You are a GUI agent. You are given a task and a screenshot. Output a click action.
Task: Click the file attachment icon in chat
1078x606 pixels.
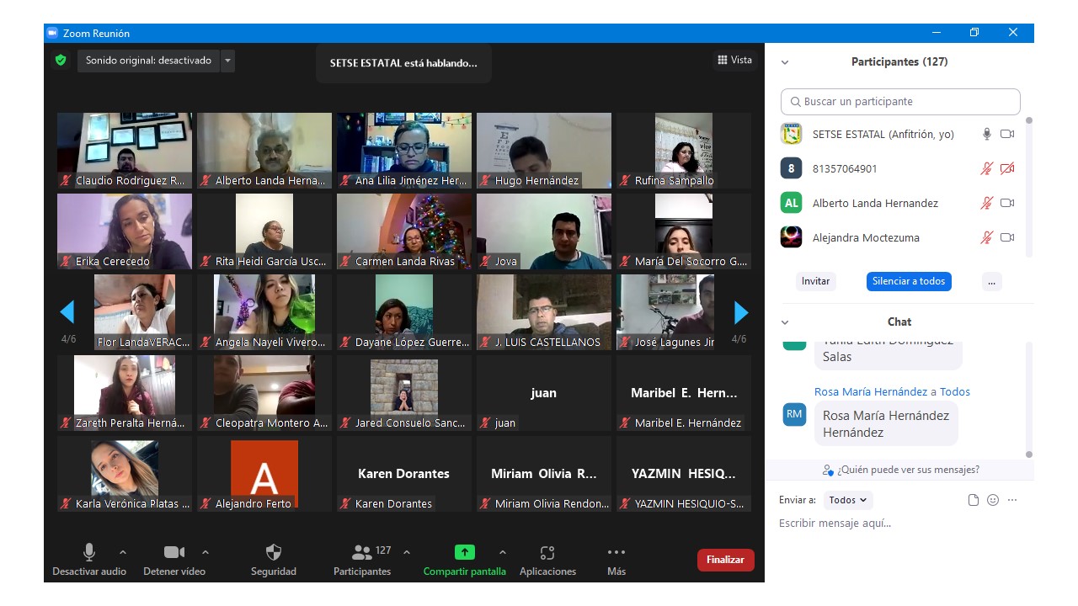(x=974, y=500)
